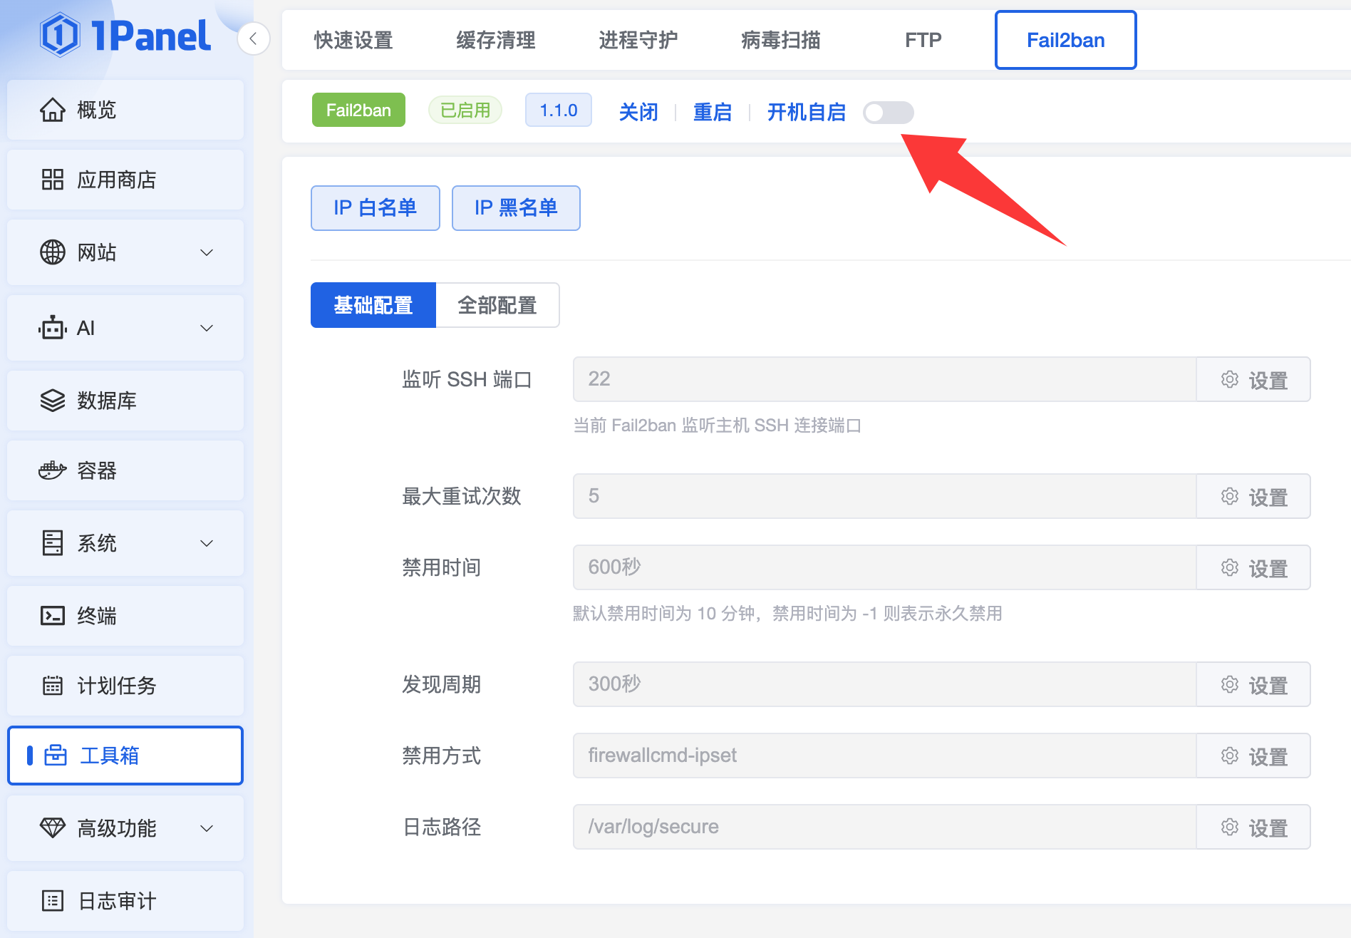Click the 数据库 database layers icon

pos(53,401)
